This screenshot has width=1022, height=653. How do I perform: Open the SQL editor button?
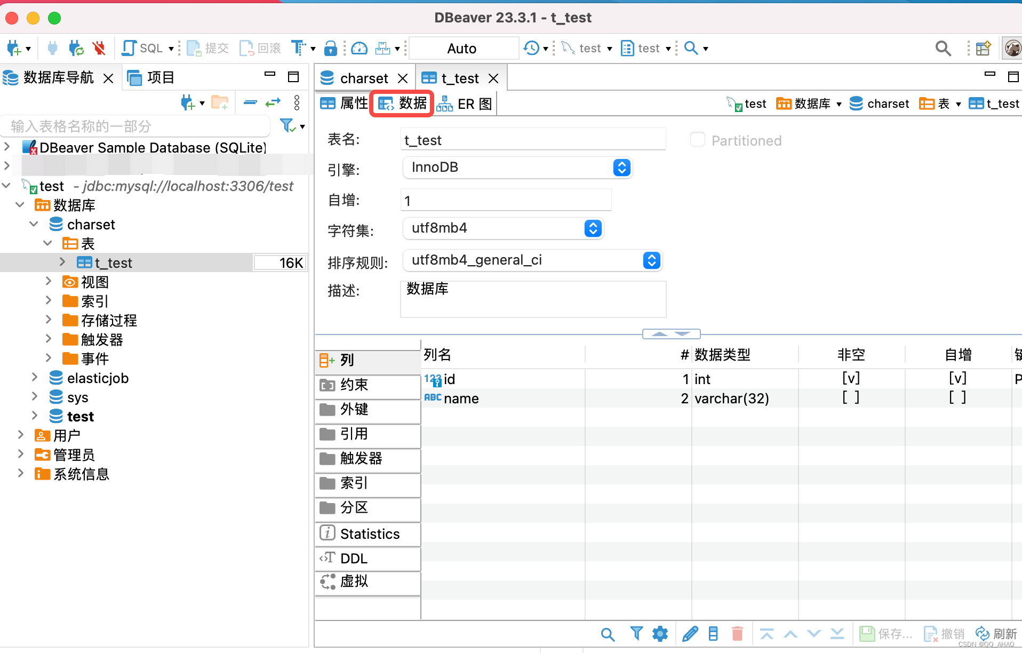tap(142, 49)
